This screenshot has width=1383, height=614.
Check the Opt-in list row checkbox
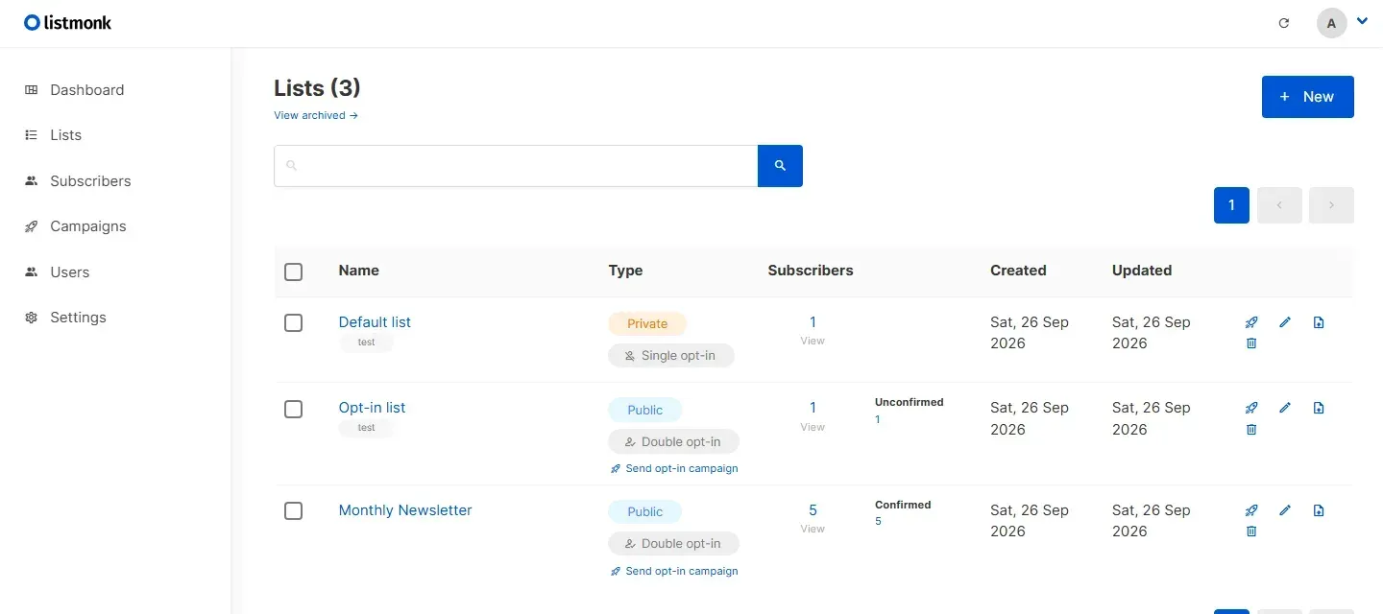[x=294, y=410]
